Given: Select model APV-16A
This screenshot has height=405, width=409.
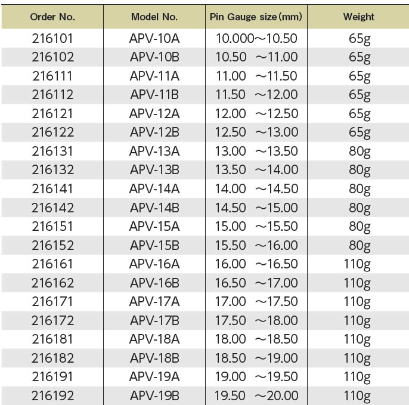Looking at the screenshot, I should [x=154, y=264].
